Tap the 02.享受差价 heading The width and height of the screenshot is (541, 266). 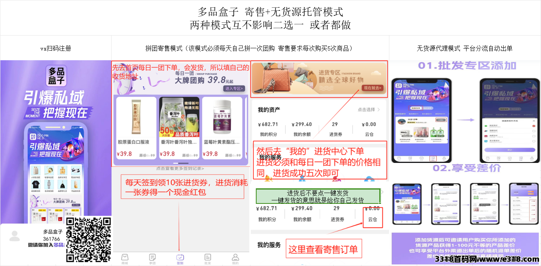pos(467,168)
